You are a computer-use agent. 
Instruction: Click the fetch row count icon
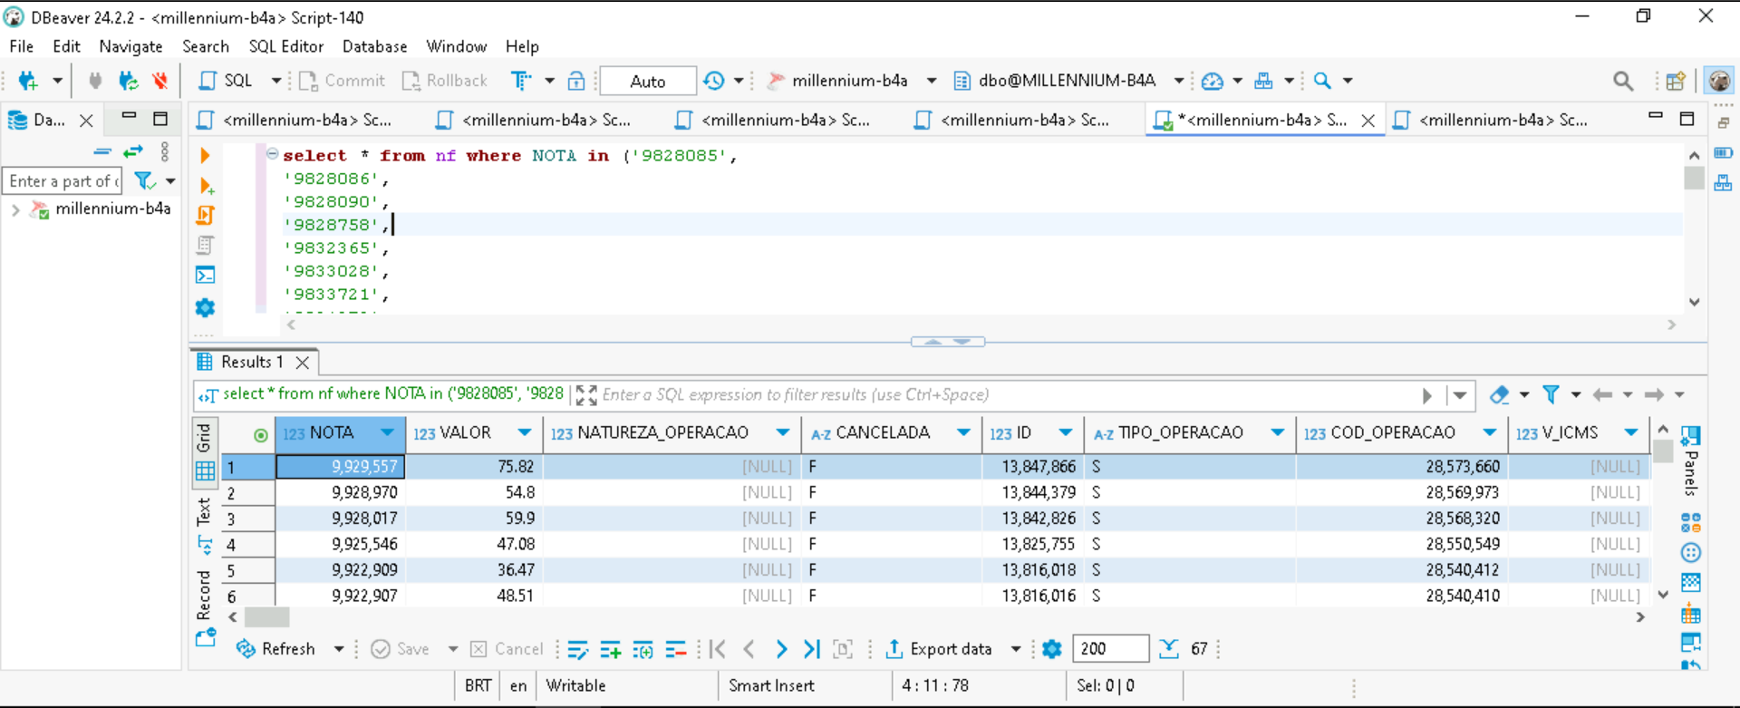(x=1169, y=649)
